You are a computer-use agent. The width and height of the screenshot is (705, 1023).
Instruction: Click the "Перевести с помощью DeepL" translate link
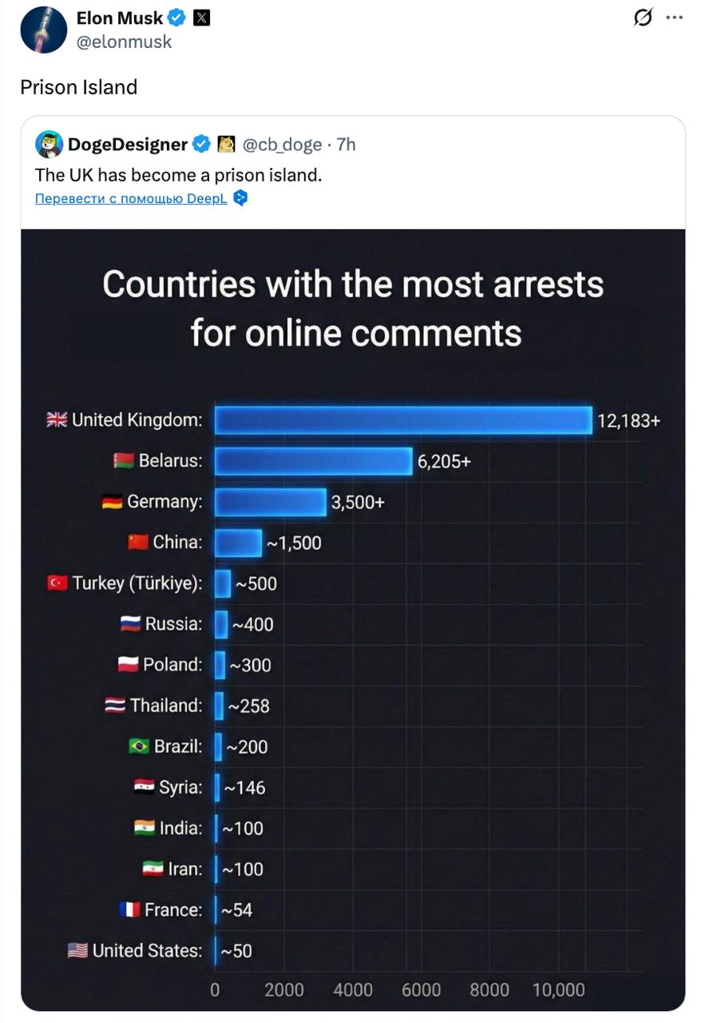(131, 199)
